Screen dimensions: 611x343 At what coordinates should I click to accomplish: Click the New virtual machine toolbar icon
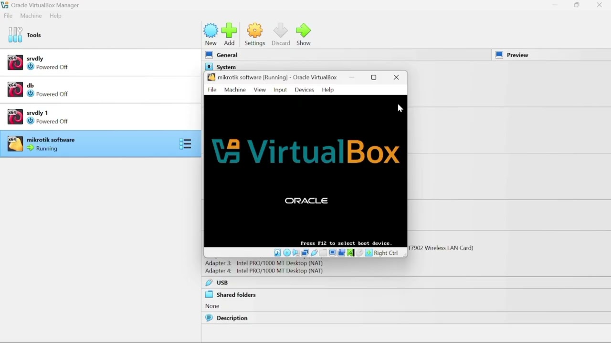211,34
